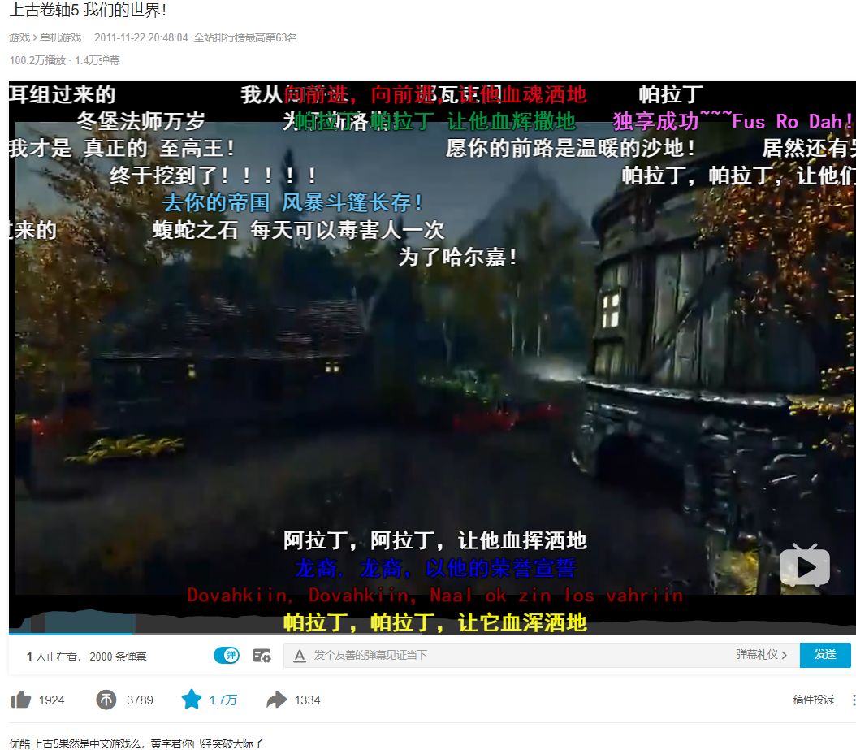Click the TV-shaped play button on video
This screenshot has height=750, width=856.
(805, 566)
